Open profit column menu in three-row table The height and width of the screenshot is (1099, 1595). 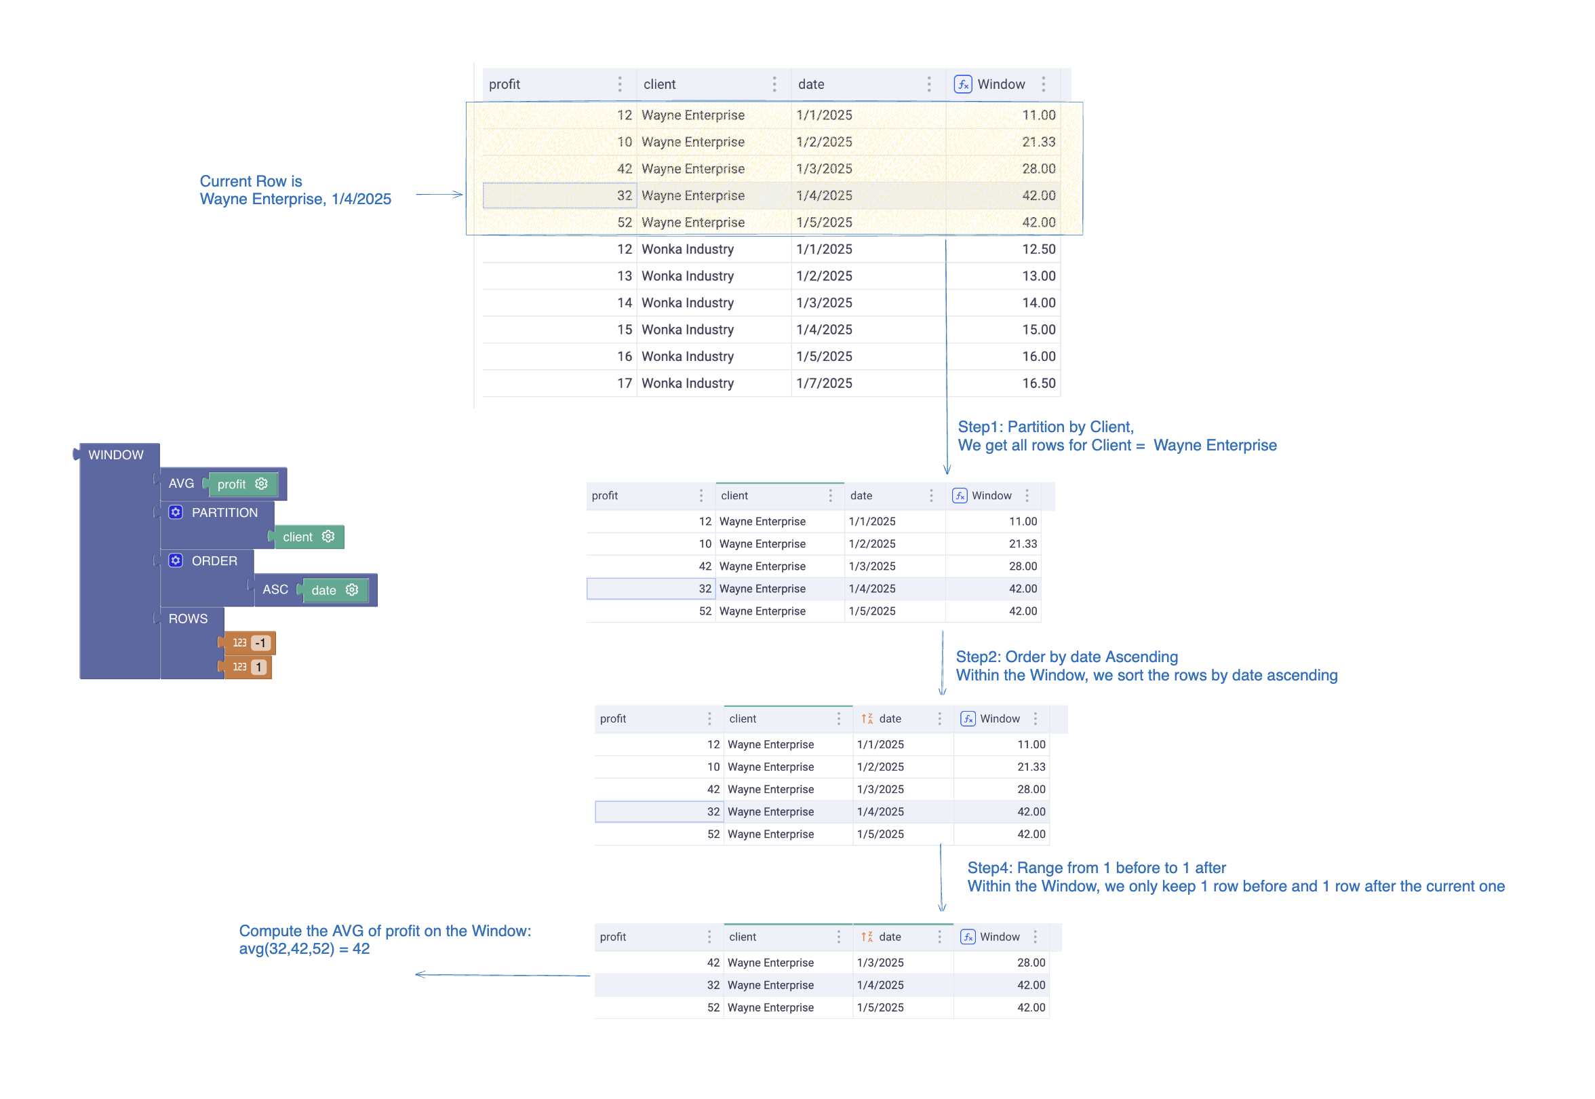point(709,936)
